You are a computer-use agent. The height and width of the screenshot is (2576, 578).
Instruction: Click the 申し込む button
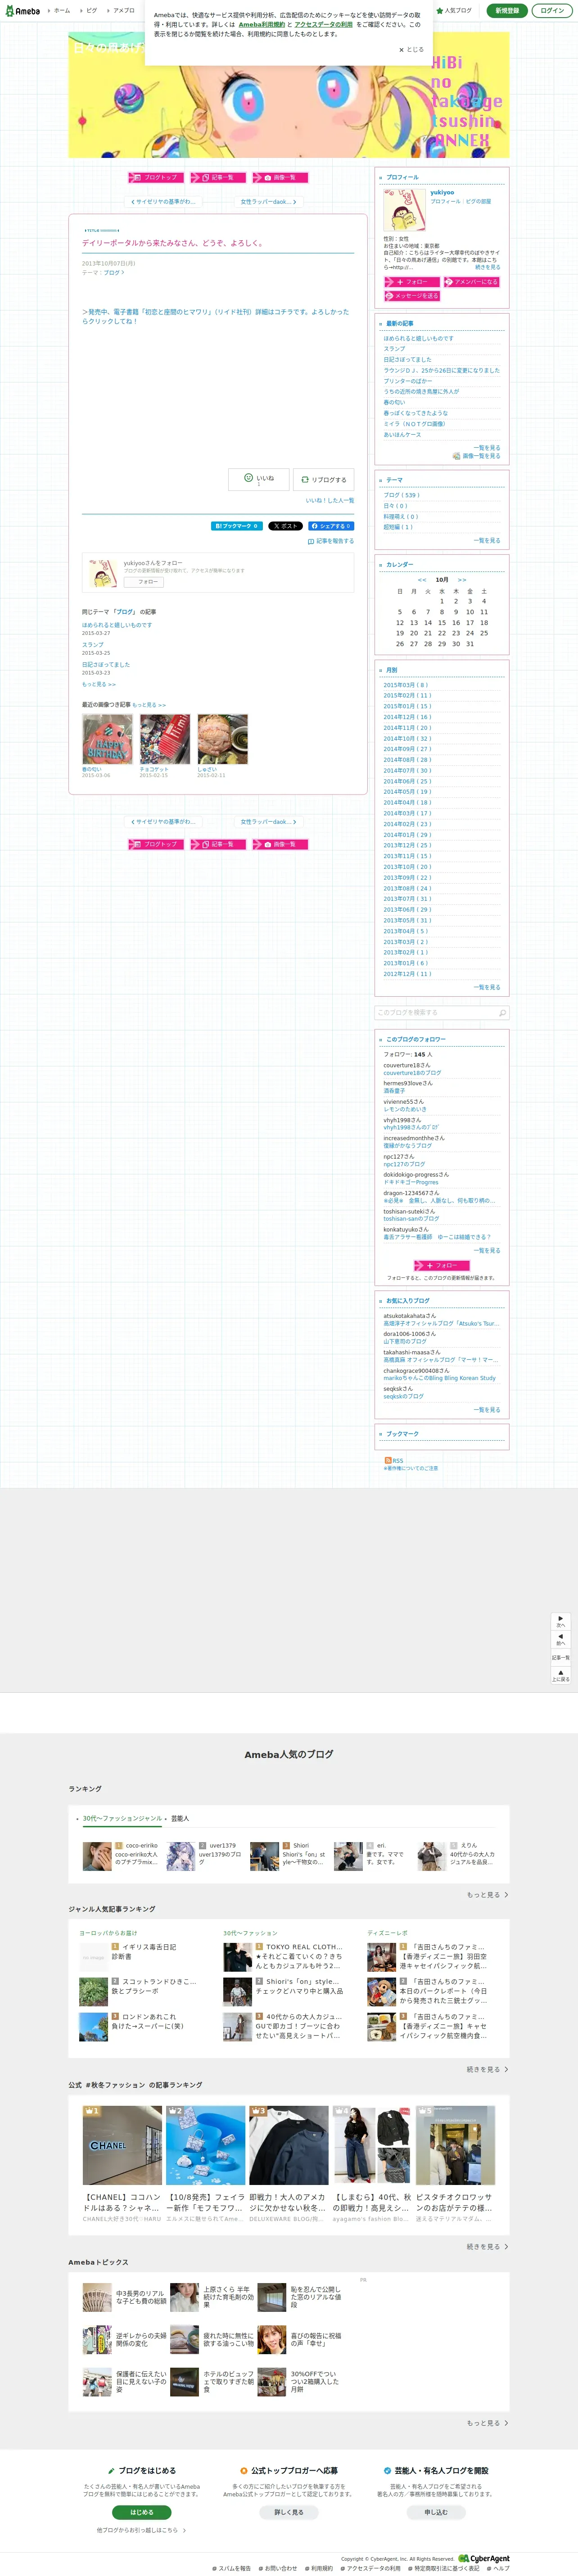coord(436,2512)
